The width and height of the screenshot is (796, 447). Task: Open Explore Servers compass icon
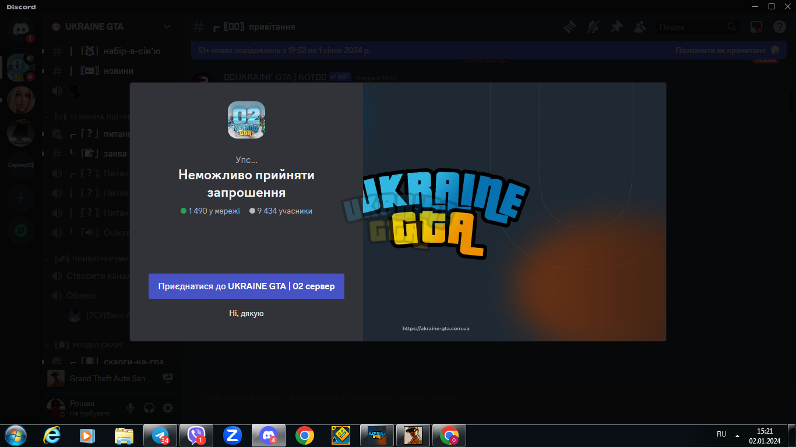(x=21, y=230)
